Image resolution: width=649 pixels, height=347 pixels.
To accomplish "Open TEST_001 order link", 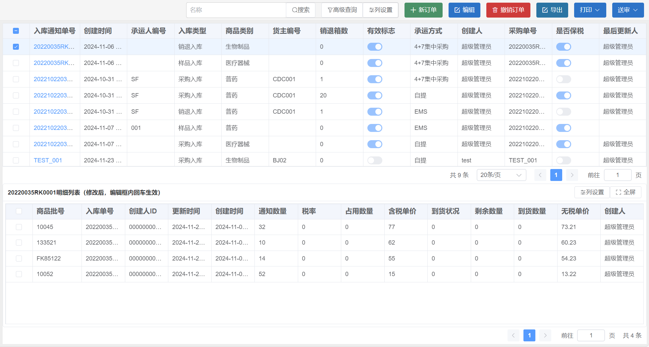I will click(x=48, y=160).
